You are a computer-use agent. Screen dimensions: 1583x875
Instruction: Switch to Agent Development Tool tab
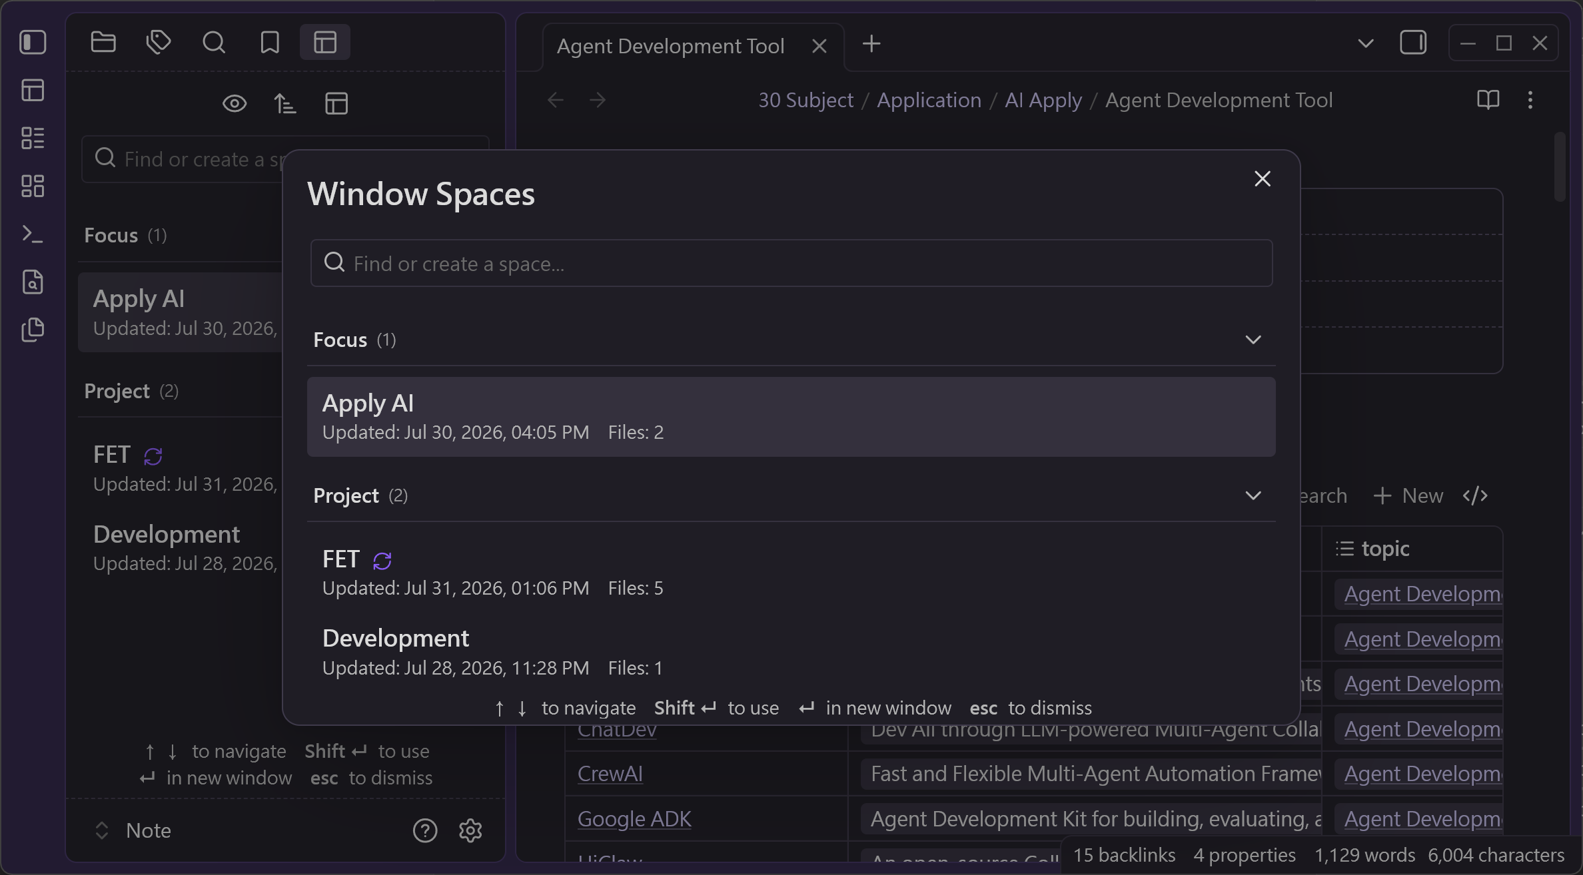pyautogui.click(x=670, y=46)
